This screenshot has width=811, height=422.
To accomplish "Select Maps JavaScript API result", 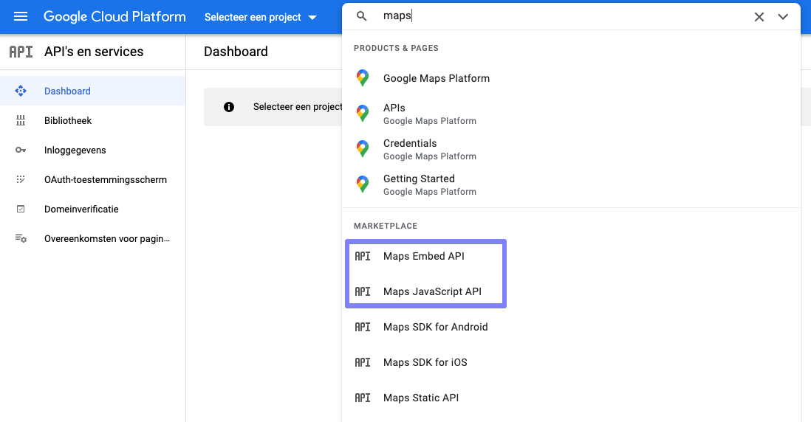I will pyautogui.click(x=432, y=292).
